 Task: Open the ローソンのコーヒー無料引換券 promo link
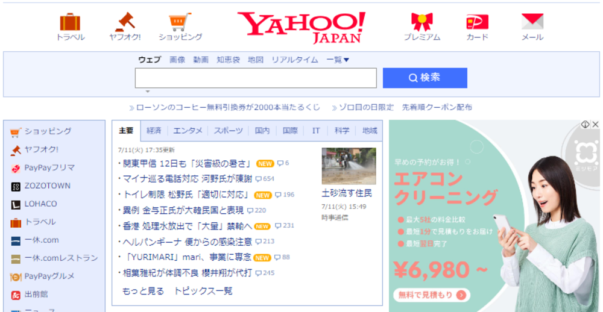coord(228,107)
